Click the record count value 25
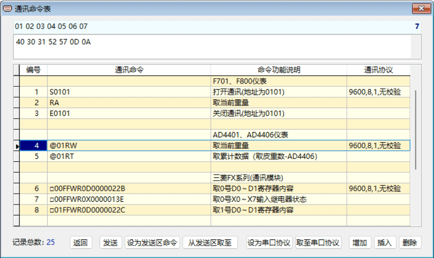 tap(51, 242)
